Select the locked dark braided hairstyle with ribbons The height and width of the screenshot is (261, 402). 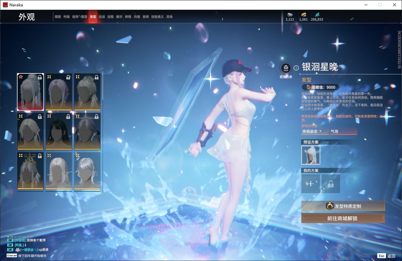click(x=87, y=131)
